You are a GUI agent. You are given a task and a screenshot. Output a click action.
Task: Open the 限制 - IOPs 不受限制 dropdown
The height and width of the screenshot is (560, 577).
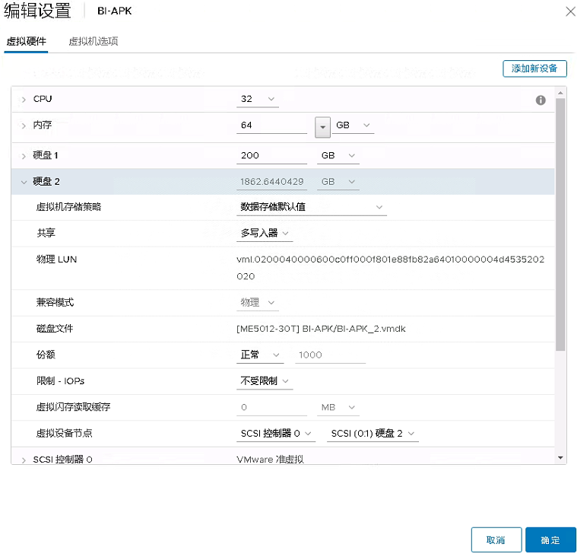265,381
